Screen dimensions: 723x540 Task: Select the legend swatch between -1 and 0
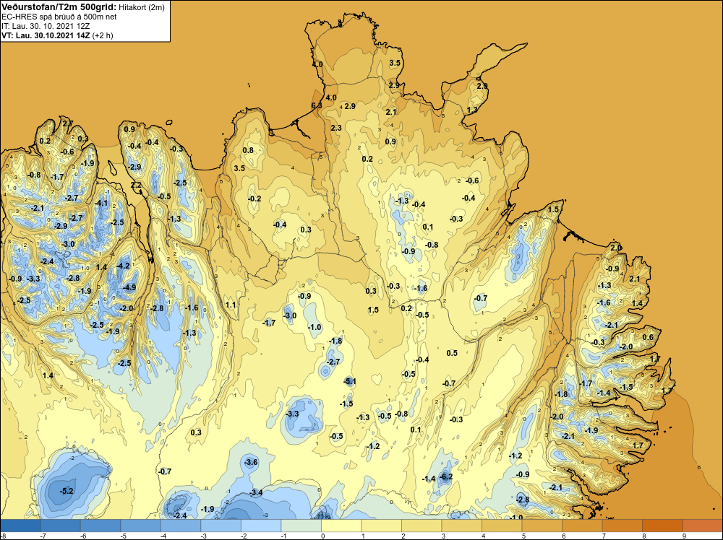301,526
